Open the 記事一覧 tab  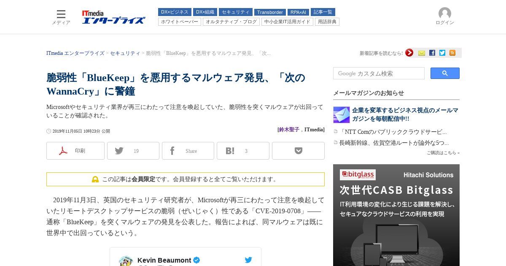pos(323,12)
